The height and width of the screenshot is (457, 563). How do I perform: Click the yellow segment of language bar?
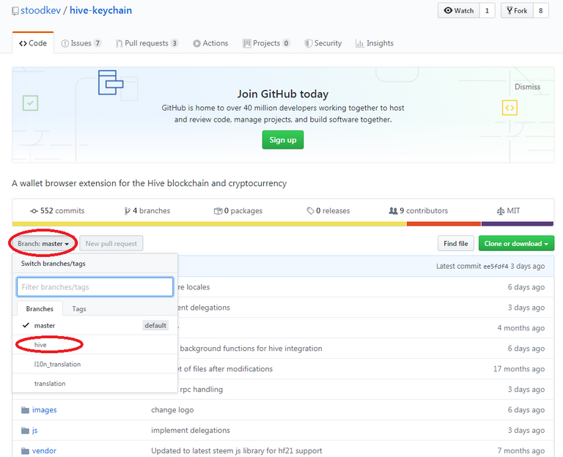pyautogui.click(x=210, y=224)
